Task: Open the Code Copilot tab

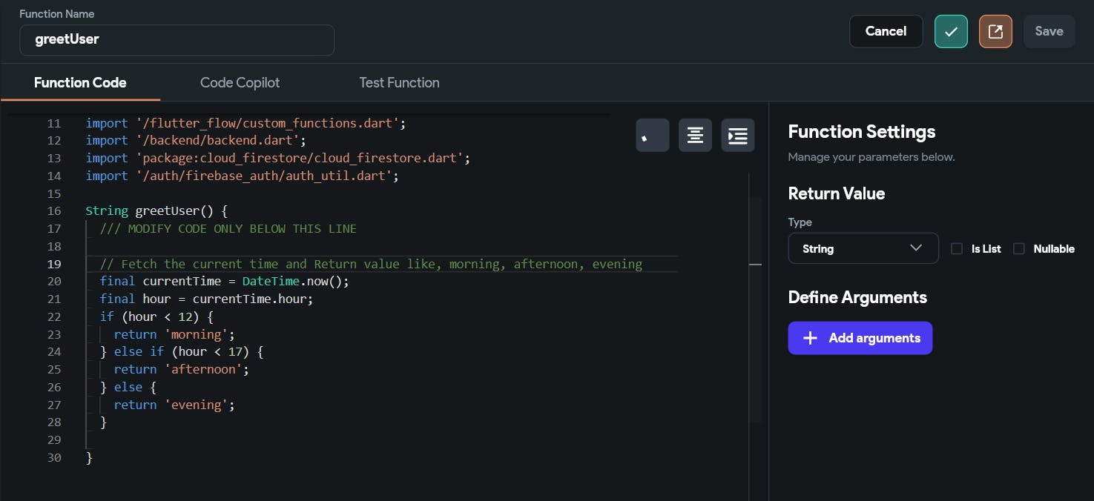Action: tap(240, 83)
